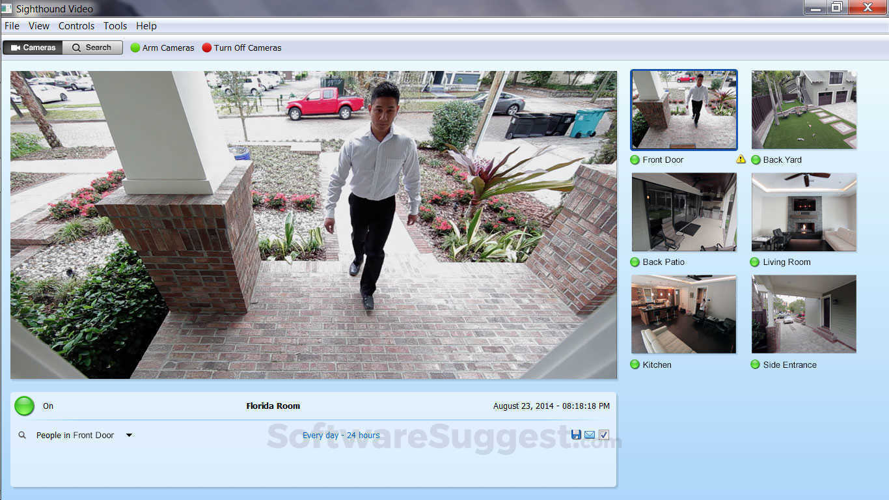889x500 pixels.
Task: Open the email clip option
Action: [x=590, y=434]
